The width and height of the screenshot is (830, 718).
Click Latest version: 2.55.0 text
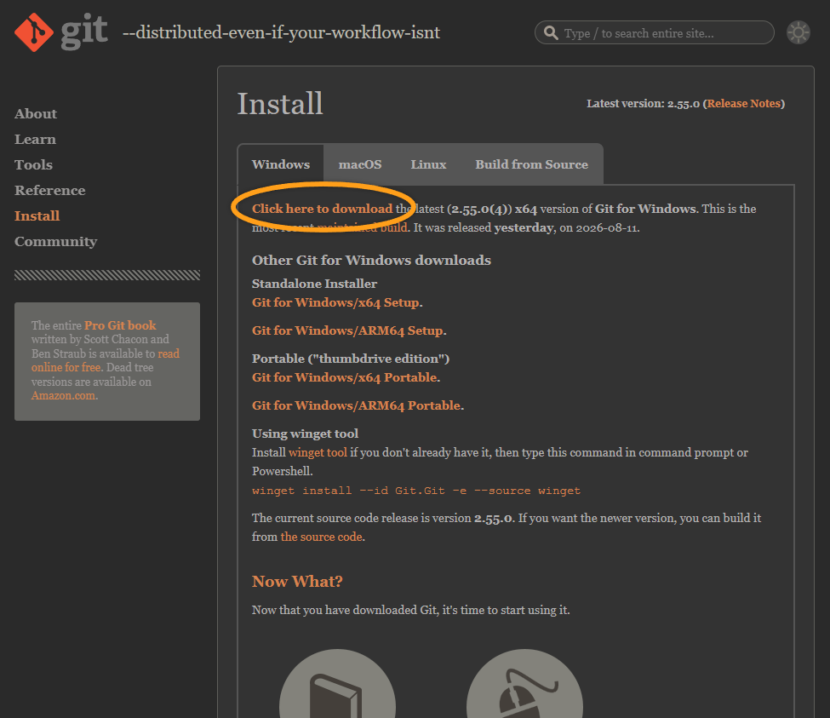tap(644, 104)
